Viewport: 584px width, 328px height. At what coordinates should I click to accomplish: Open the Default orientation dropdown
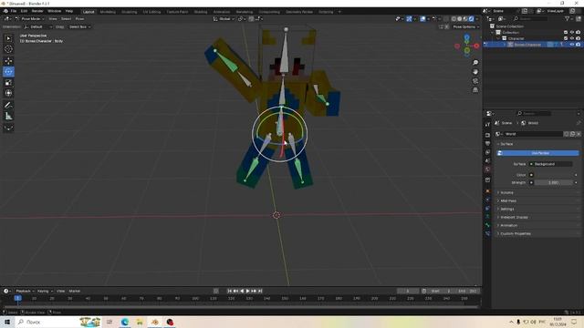[37, 26]
